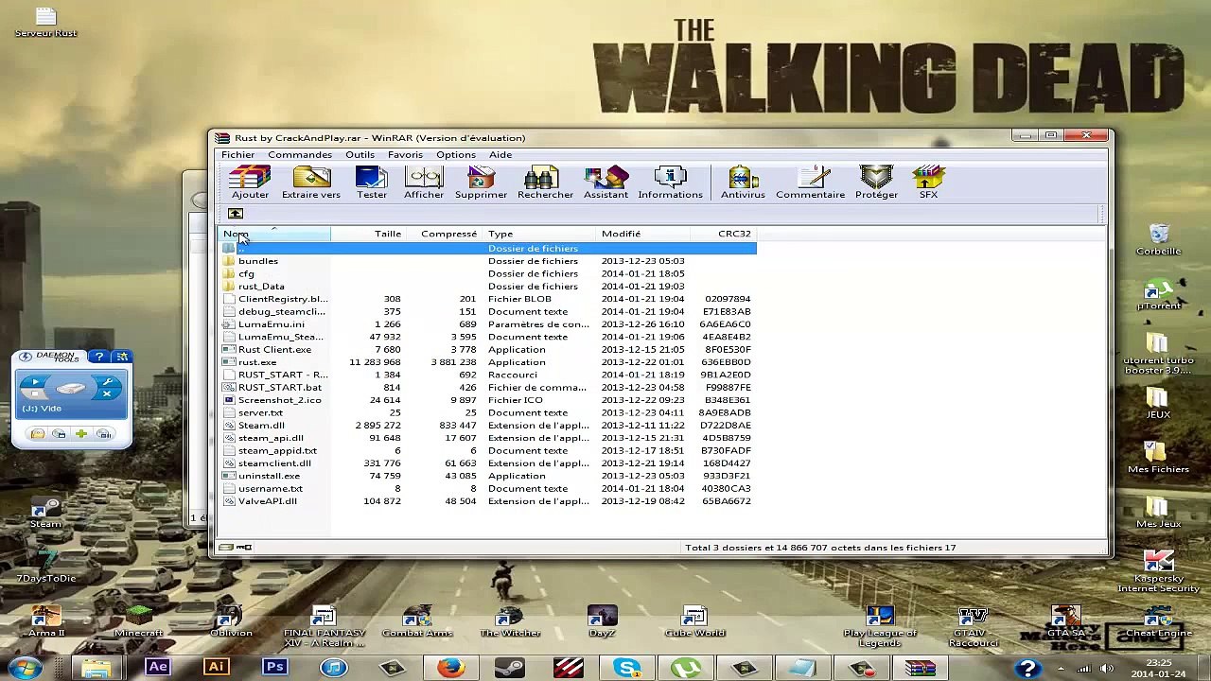1211x681 pixels.
Task: Select the bundles folder row
Action: (x=488, y=261)
